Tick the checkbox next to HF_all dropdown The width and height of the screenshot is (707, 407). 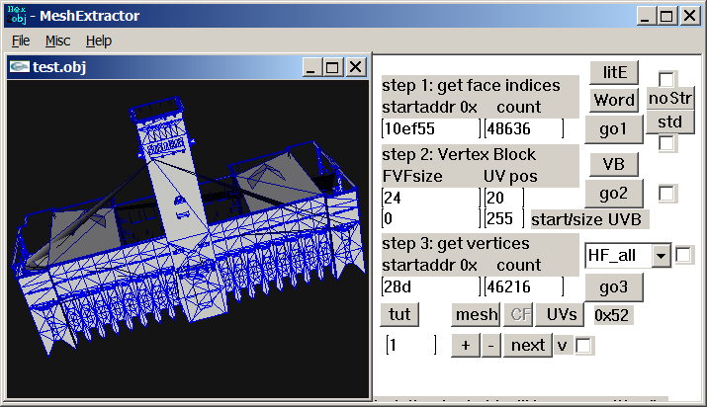(684, 256)
